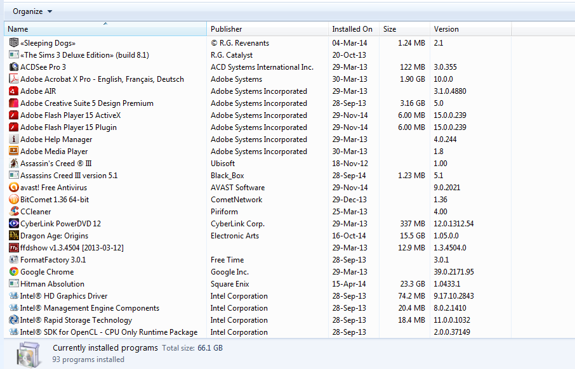Select the FormatFactory 3.0.1 entry
This screenshot has height=369, width=575.
click(53, 260)
